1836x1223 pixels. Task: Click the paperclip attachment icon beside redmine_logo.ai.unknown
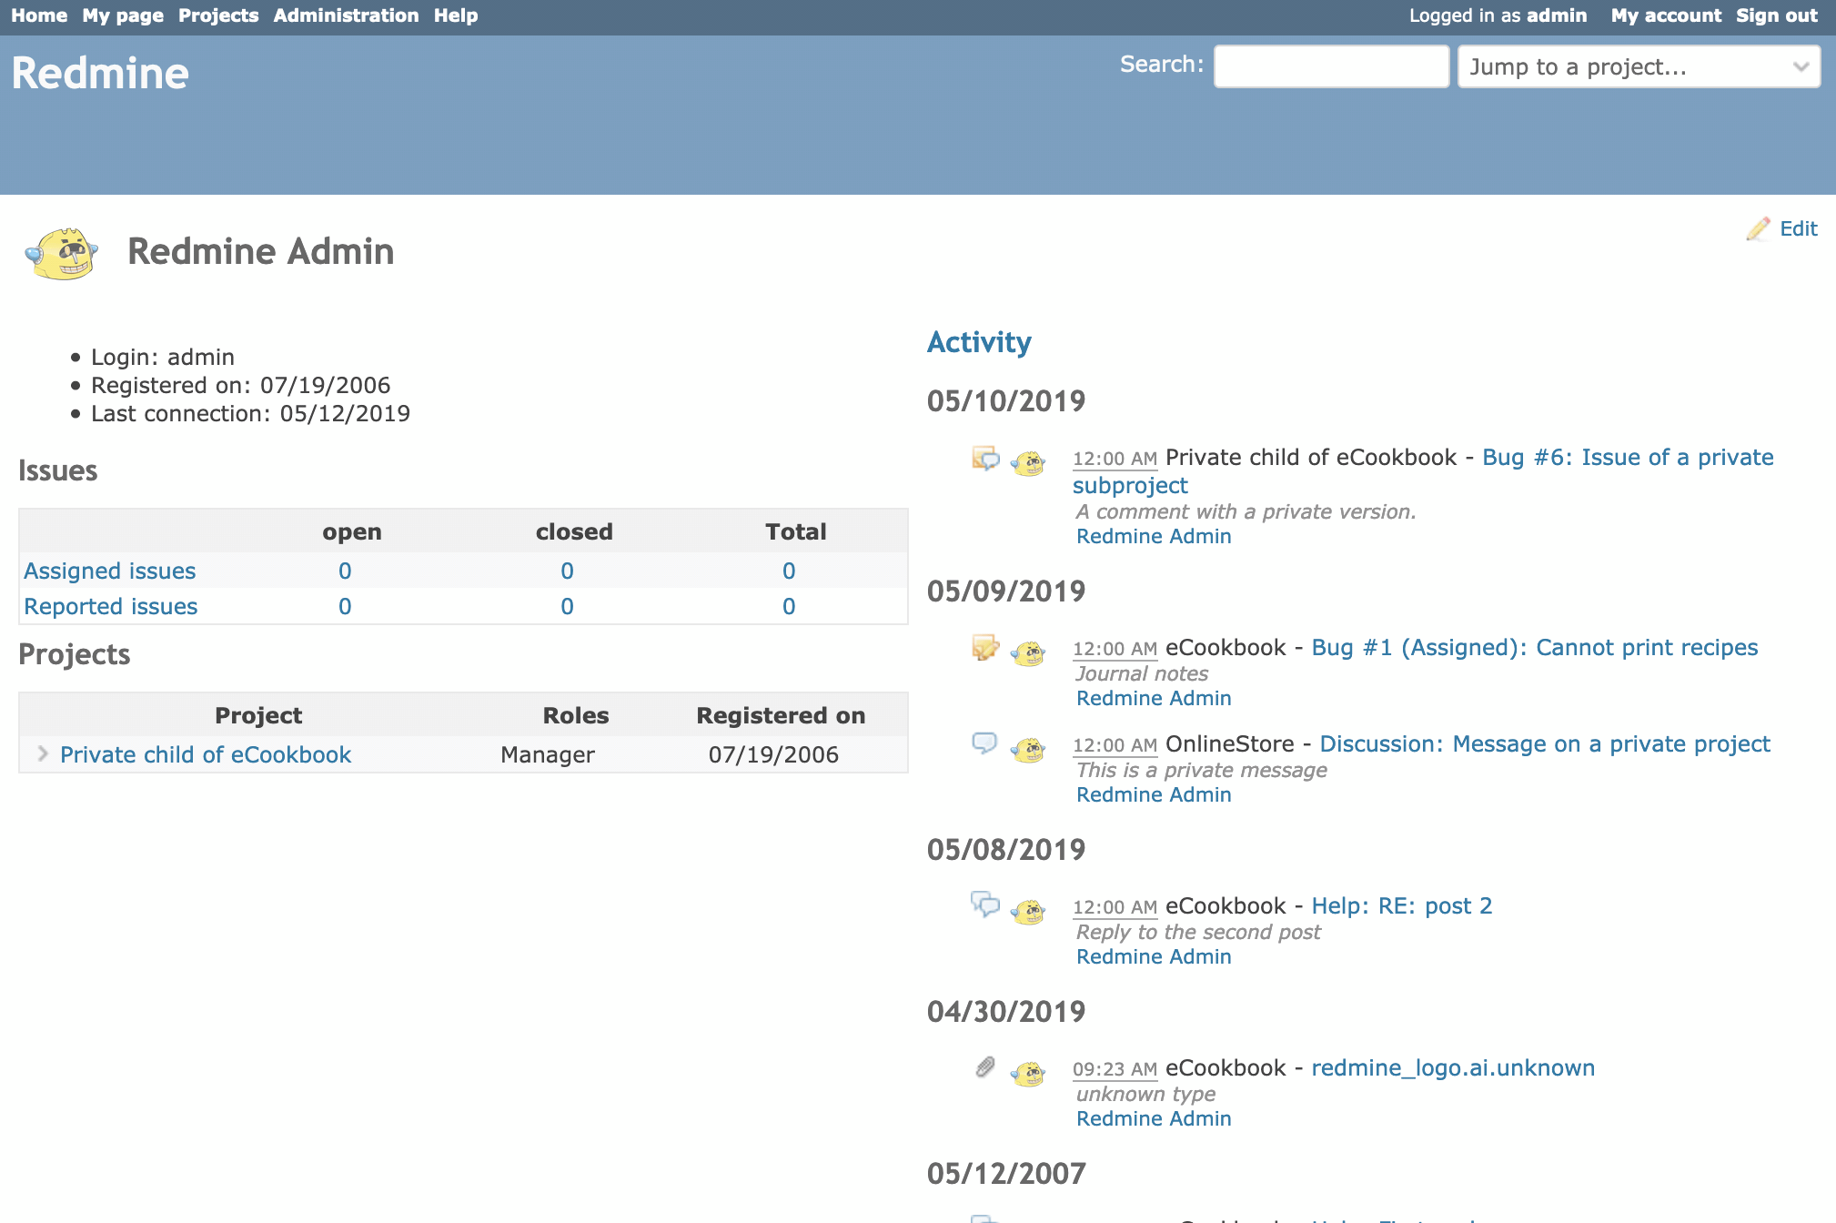(985, 1066)
